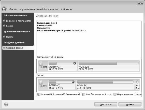Open the help question mark icon
The height and width of the screenshot is (110, 145).
coord(6,104)
